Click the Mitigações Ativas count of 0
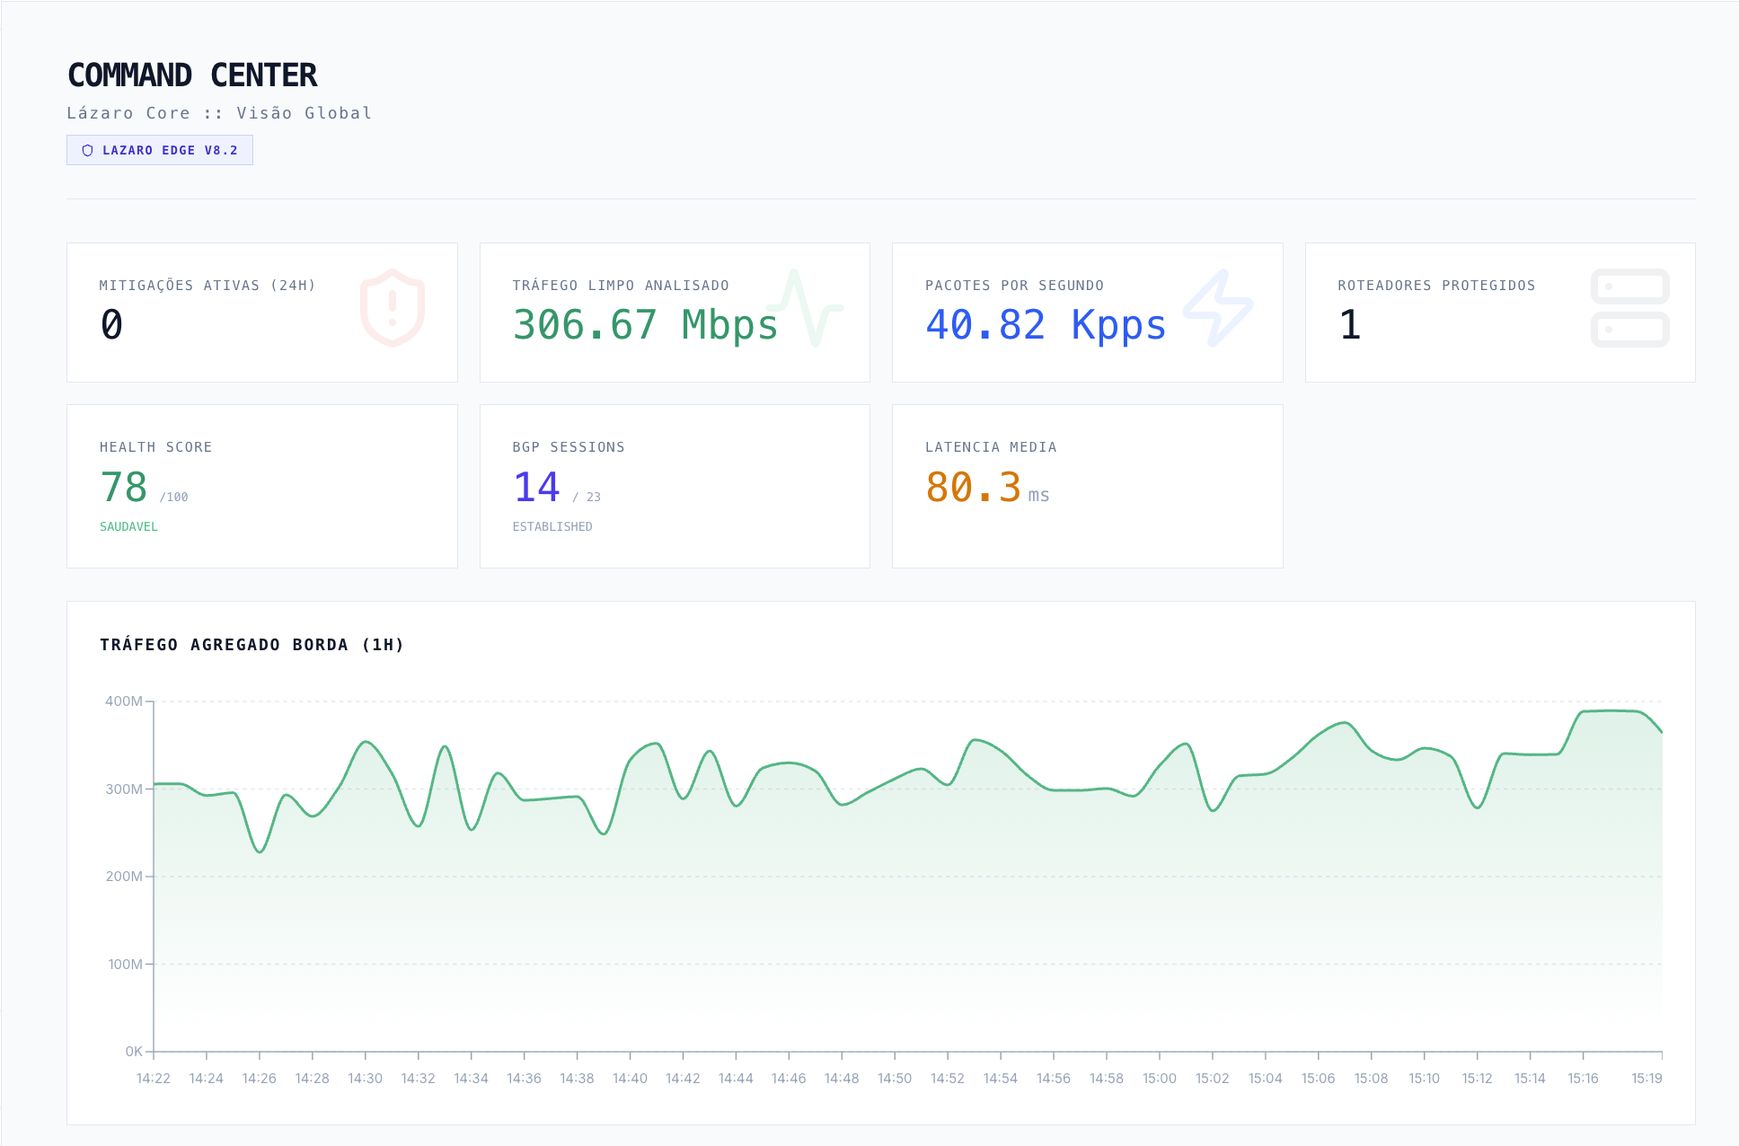This screenshot has width=1739, height=1146. 111,325
